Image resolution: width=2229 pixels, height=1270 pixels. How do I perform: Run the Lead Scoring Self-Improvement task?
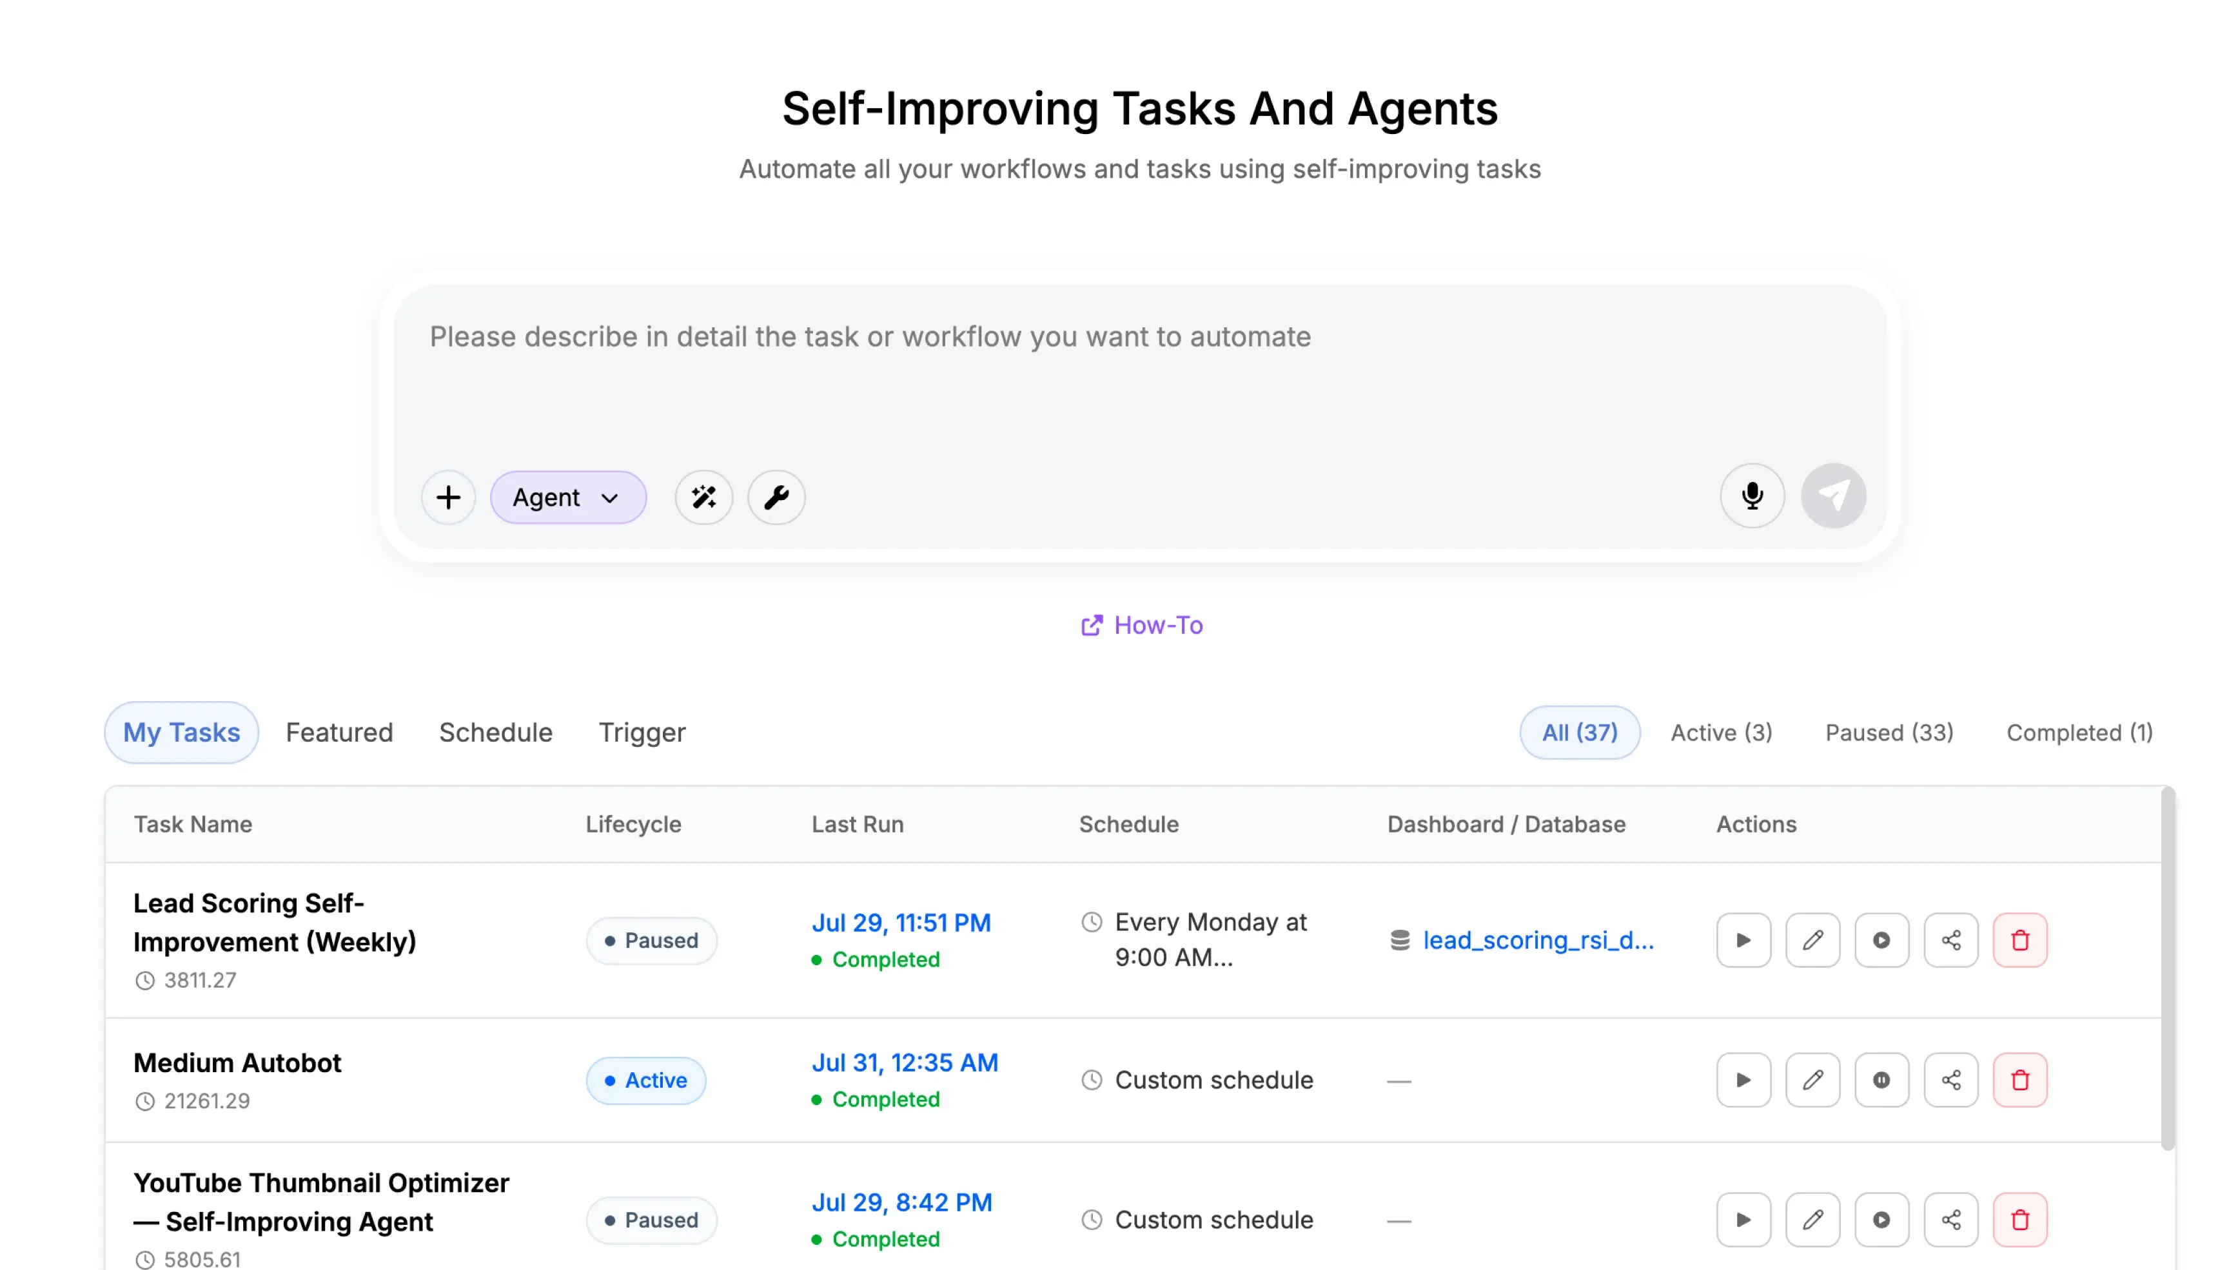tap(1743, 940)
